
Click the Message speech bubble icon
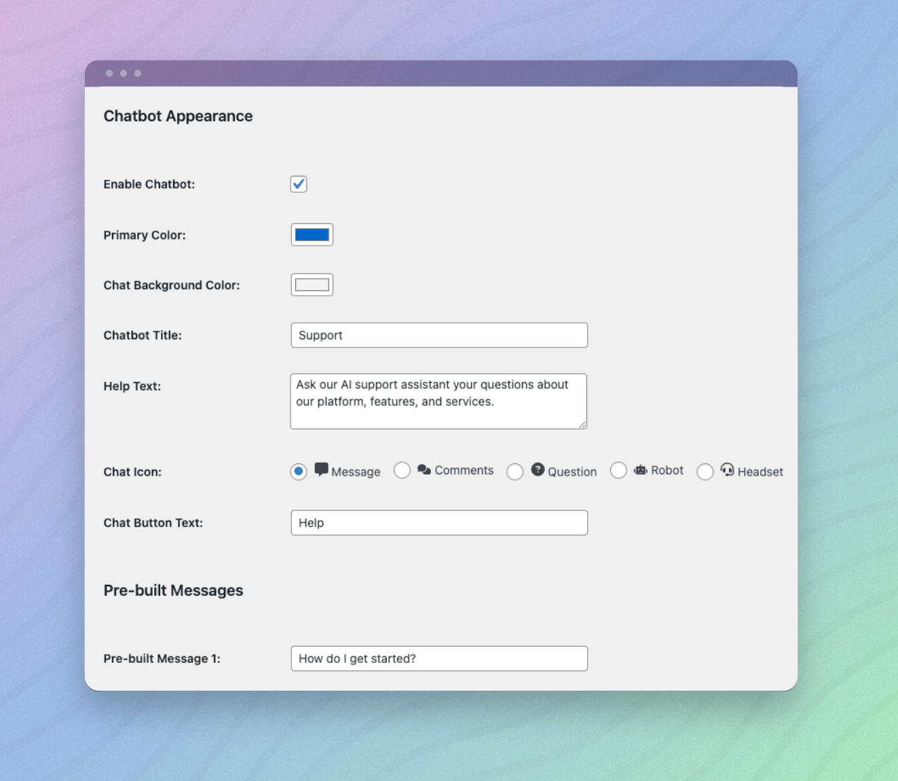pyautogui.click(x=322, y=468)
